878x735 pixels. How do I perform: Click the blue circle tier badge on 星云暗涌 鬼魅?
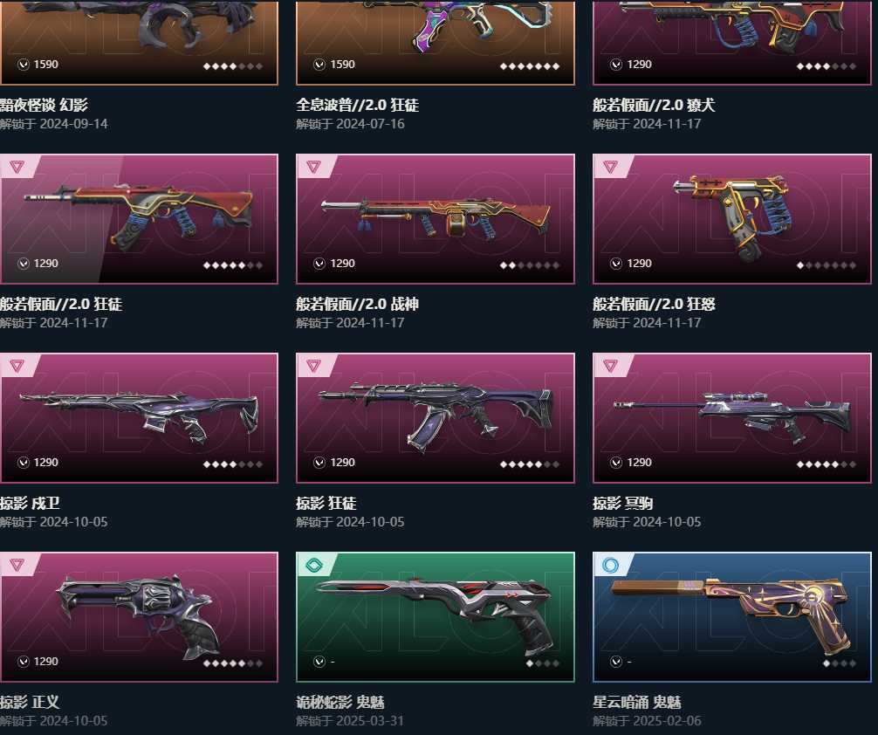pos(610,566)
